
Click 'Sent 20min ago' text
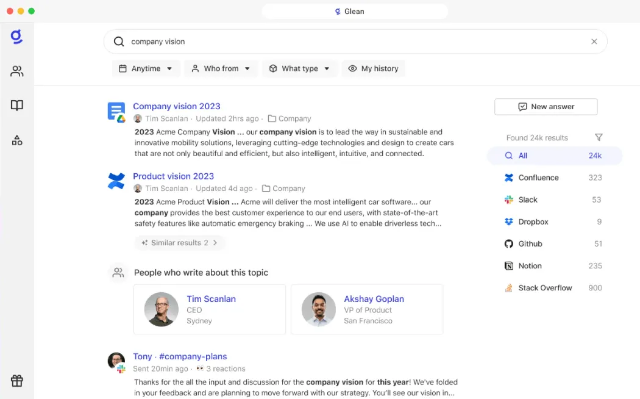pyautogui.click(x=160, y=368)
